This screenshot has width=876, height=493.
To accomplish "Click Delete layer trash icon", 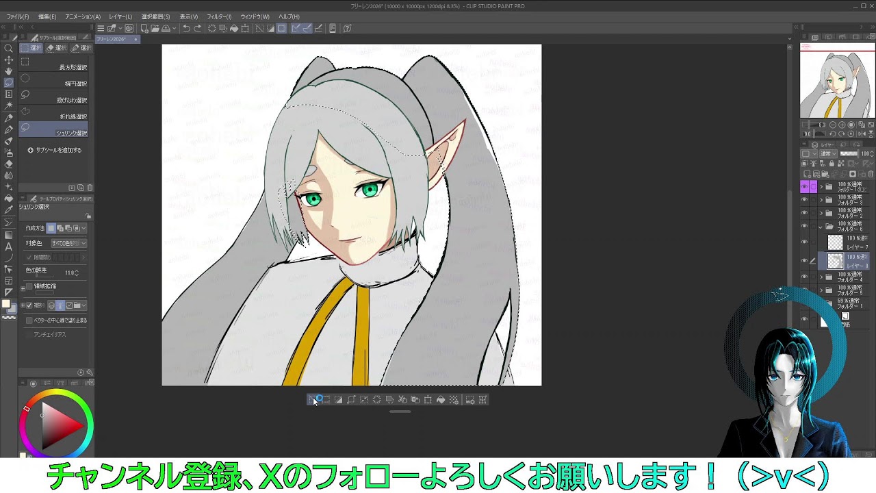I will [x=871, y=174].
